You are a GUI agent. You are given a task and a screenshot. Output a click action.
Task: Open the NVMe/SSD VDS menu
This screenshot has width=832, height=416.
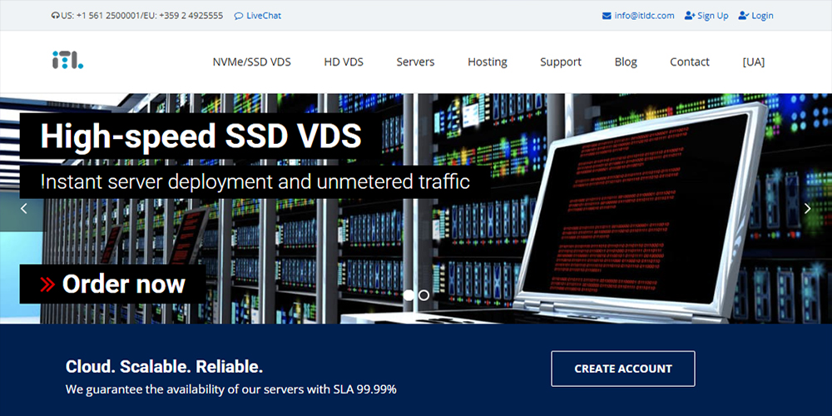coord(251,62)
